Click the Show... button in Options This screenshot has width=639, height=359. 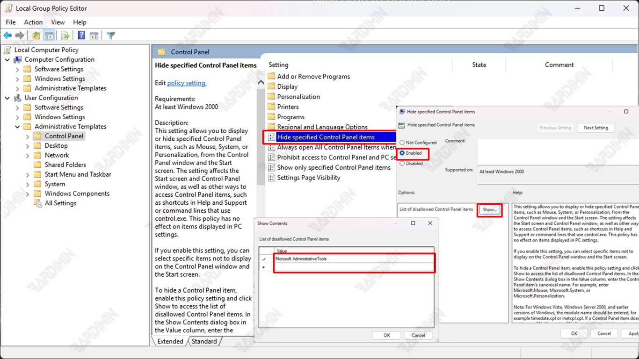click(490, 210)
